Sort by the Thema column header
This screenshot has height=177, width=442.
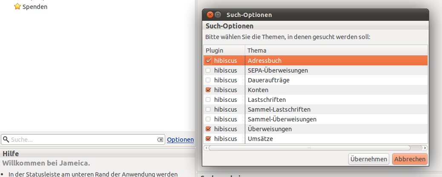coord(336,51)
